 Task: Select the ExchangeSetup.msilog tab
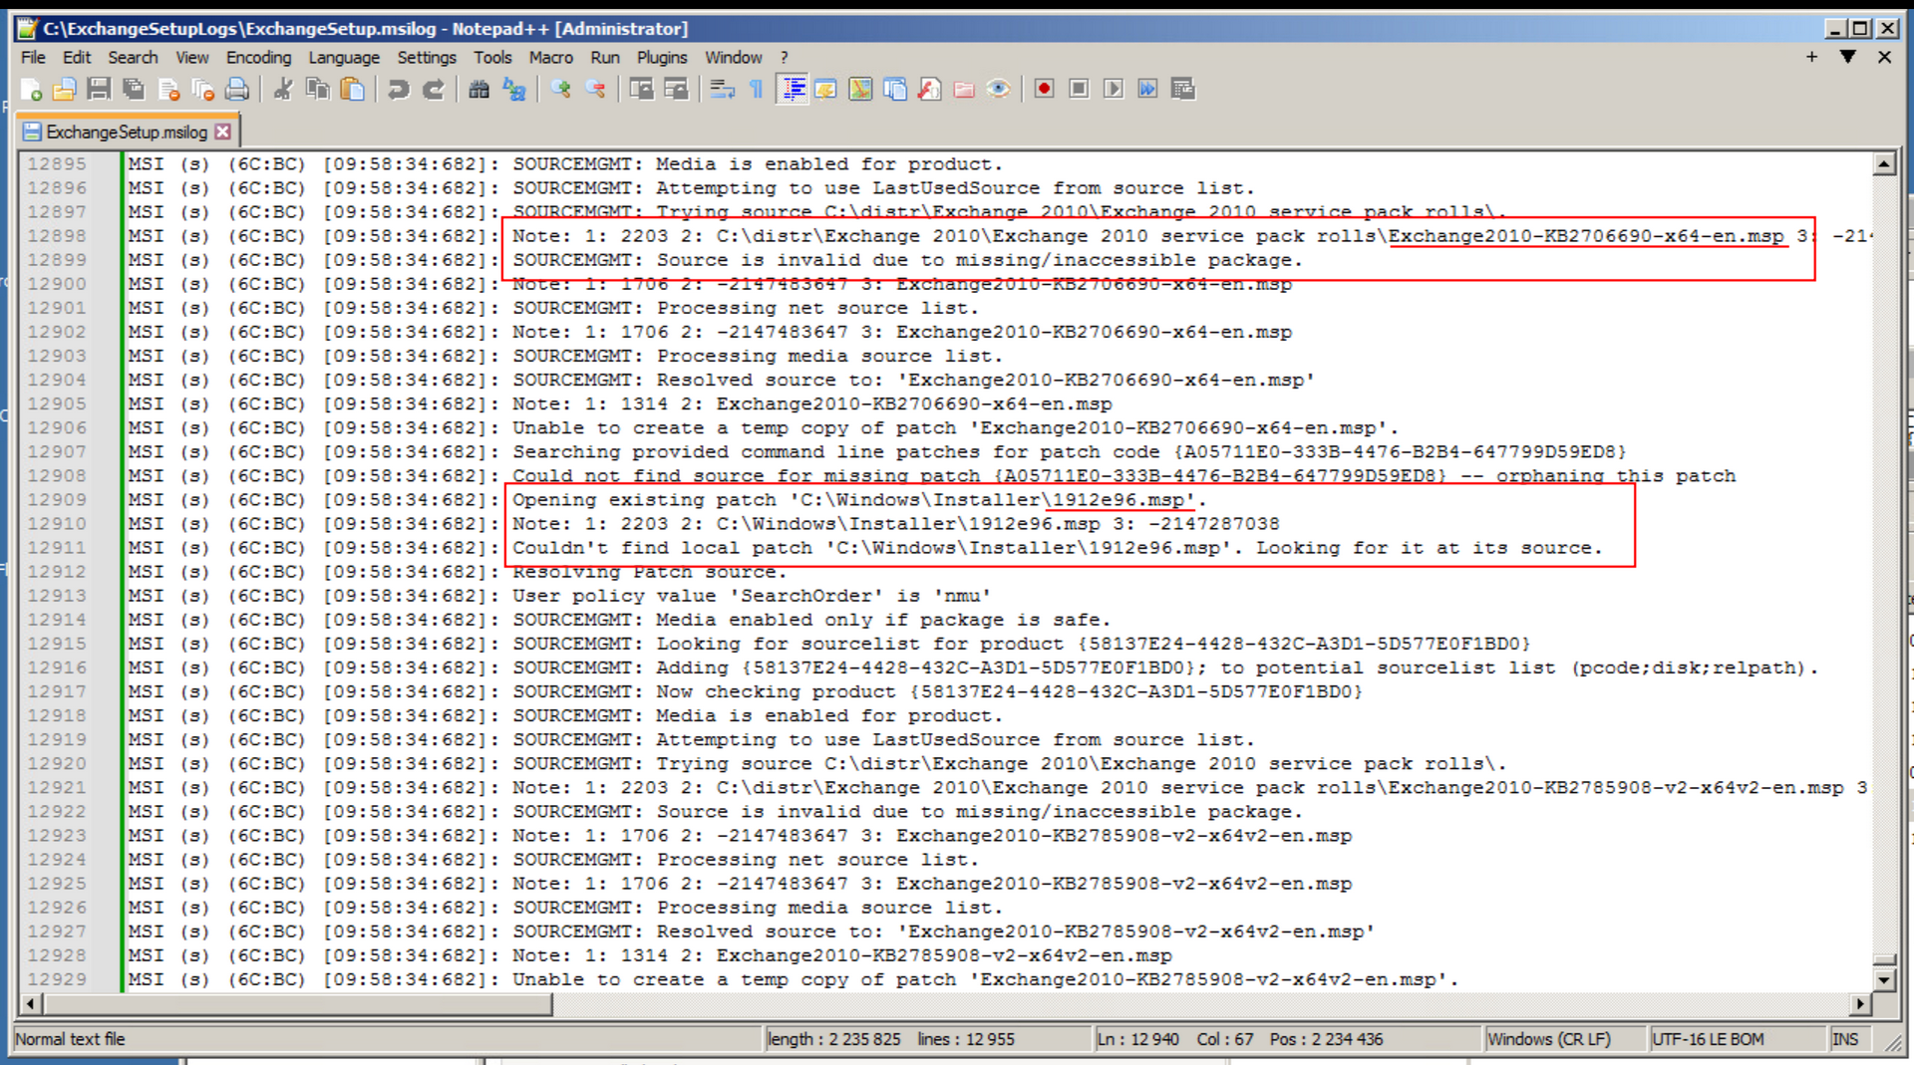pyautogui.click(x=127, y=133)
